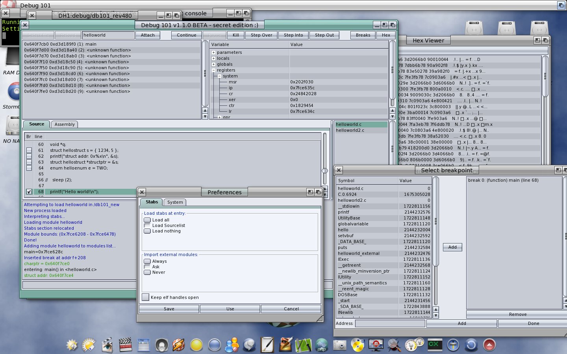
Task: Launch the orange striped ball dock icon
Action: 178,345
